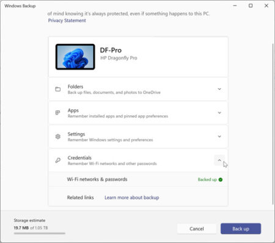Click the Cancel button

click(197, 229)
